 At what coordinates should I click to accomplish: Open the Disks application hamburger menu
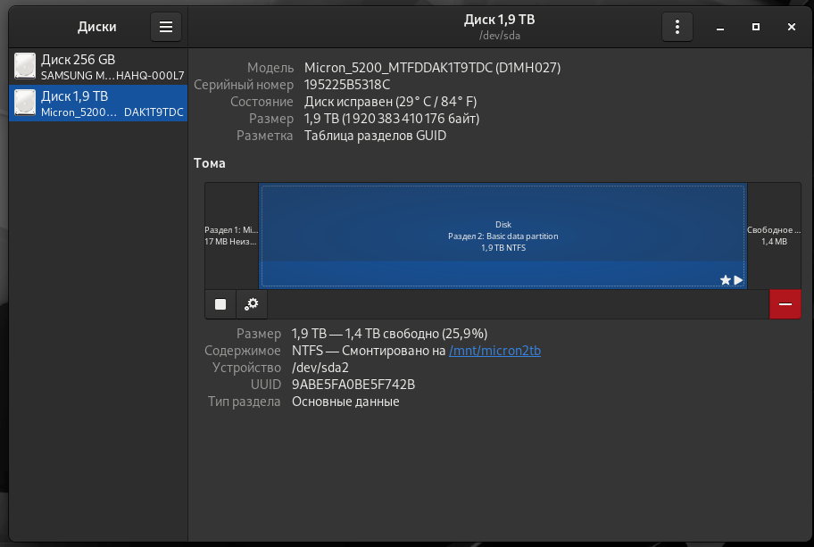(x=166, y=27)
